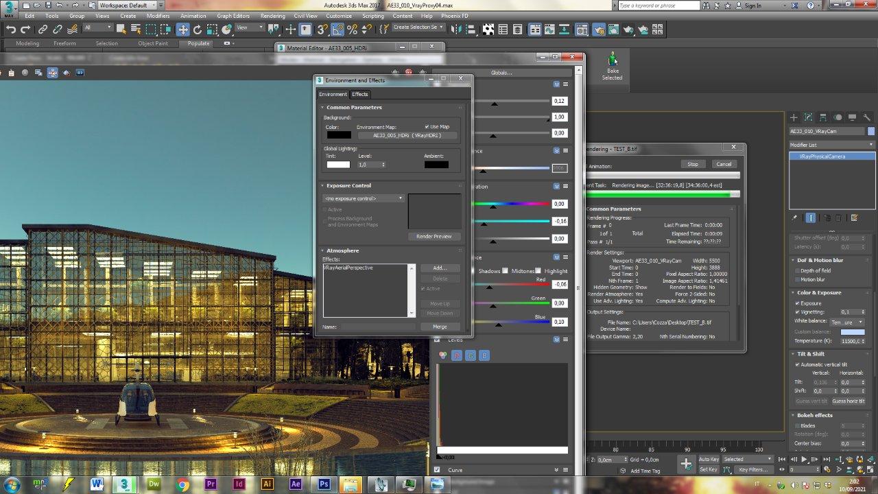878x494 pixels.
Task: Activate the Select and Scale tool
Action: pos(213,30)
